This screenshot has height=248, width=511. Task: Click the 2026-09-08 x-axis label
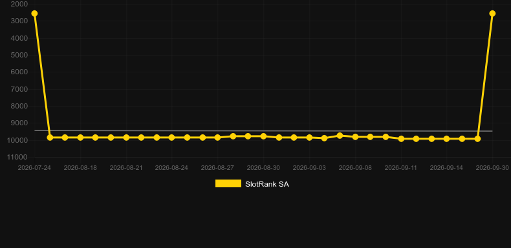[355, 168]
